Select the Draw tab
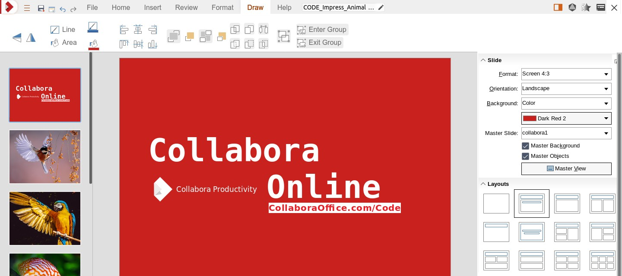 coord(255,7)
